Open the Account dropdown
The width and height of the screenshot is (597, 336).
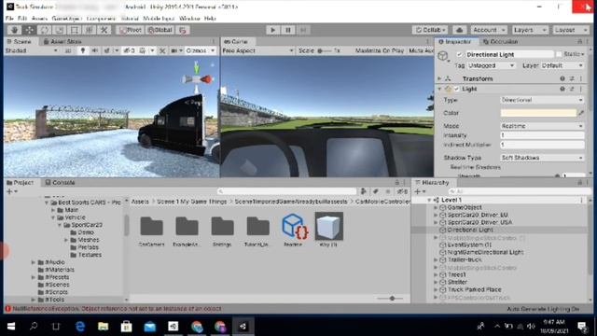click(489, 30)
